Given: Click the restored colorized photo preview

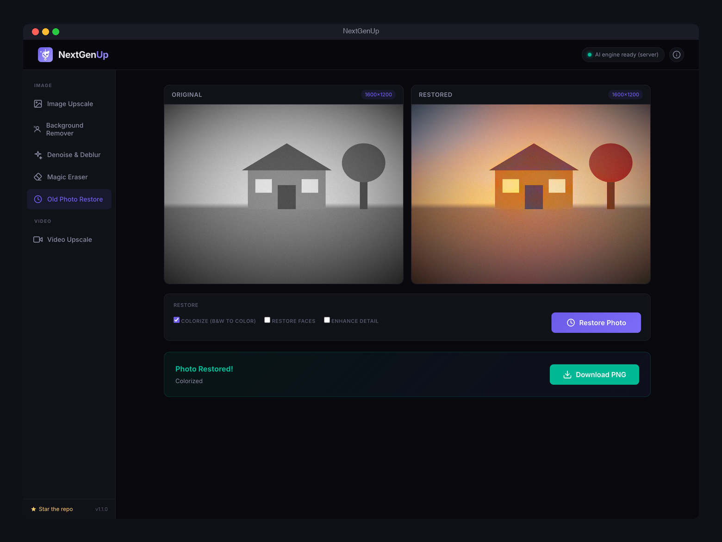Looking at the screenshot, I should tap(531, 194).
